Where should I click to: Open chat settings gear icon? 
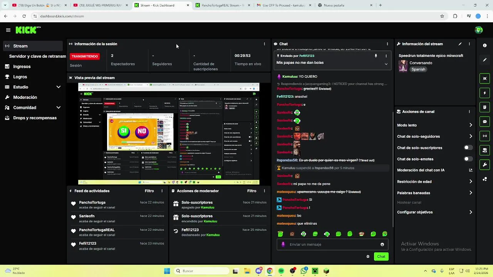(368, 257)
